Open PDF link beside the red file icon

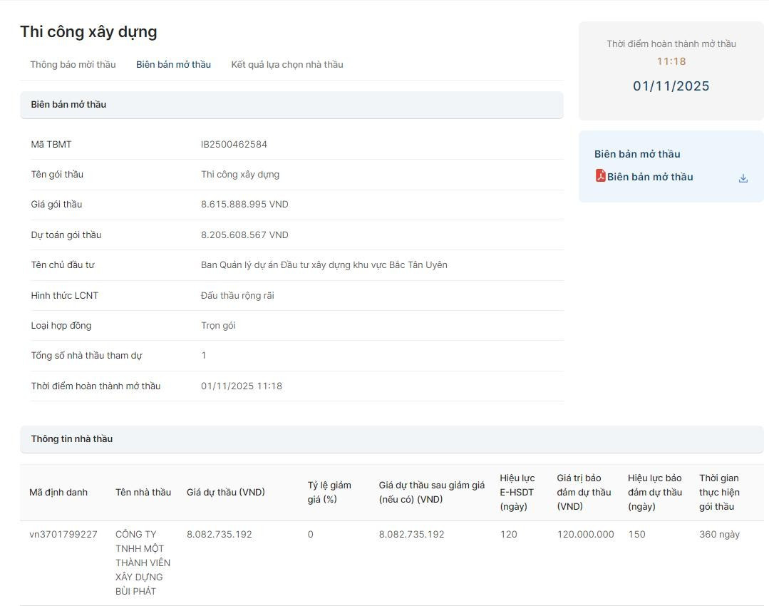click(x=649, y=178)
